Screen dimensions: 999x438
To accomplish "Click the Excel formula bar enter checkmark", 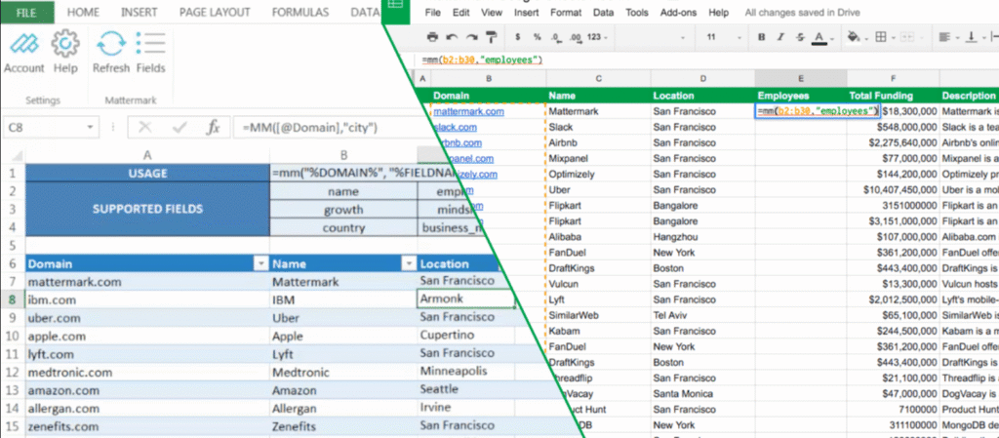I will [x=180, y=128].
